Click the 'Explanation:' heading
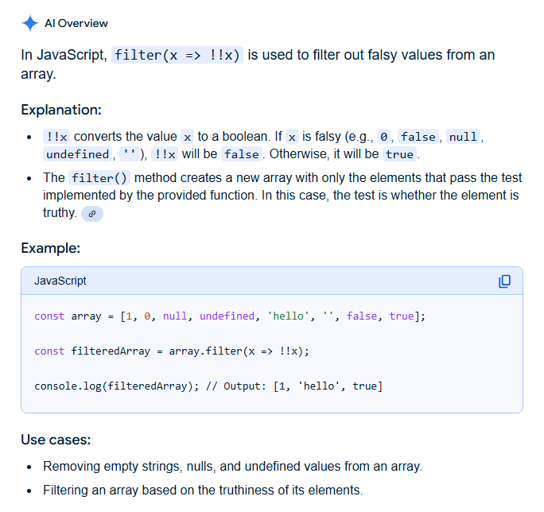This screenshot has height=512, width=544. (61, 110)
